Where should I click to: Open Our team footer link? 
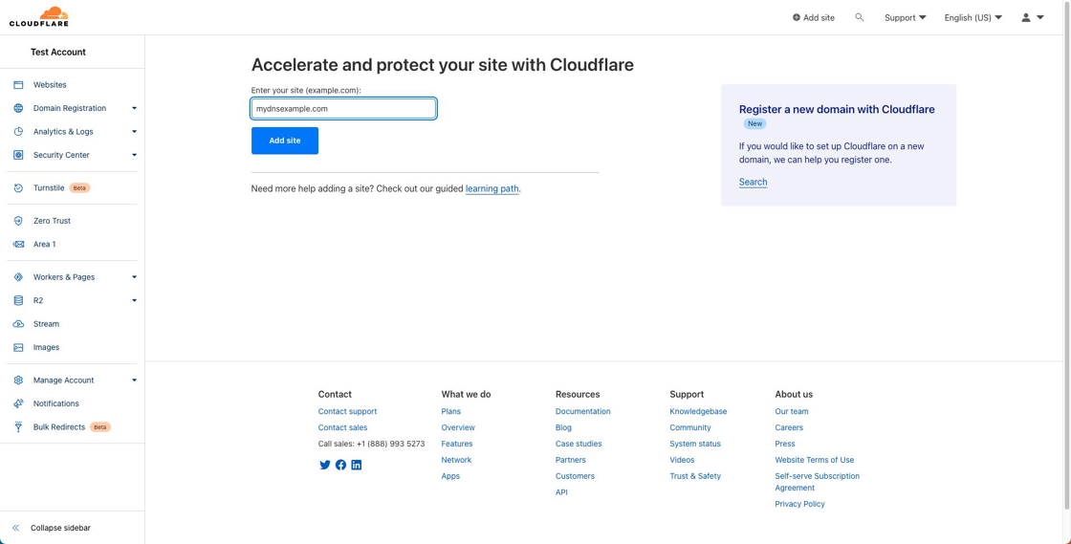coord(792,411)
